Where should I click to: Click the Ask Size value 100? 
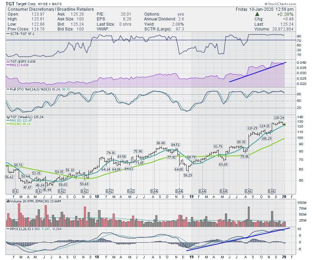click(80, 19)
